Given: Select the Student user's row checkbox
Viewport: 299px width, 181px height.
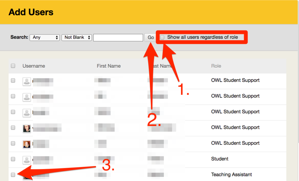Looking at the screenshot, I should (13, 159).
